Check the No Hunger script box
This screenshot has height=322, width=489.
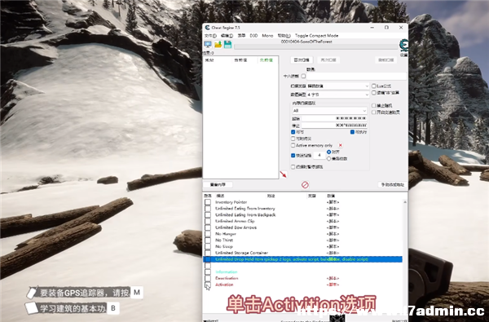pos(208,234)
